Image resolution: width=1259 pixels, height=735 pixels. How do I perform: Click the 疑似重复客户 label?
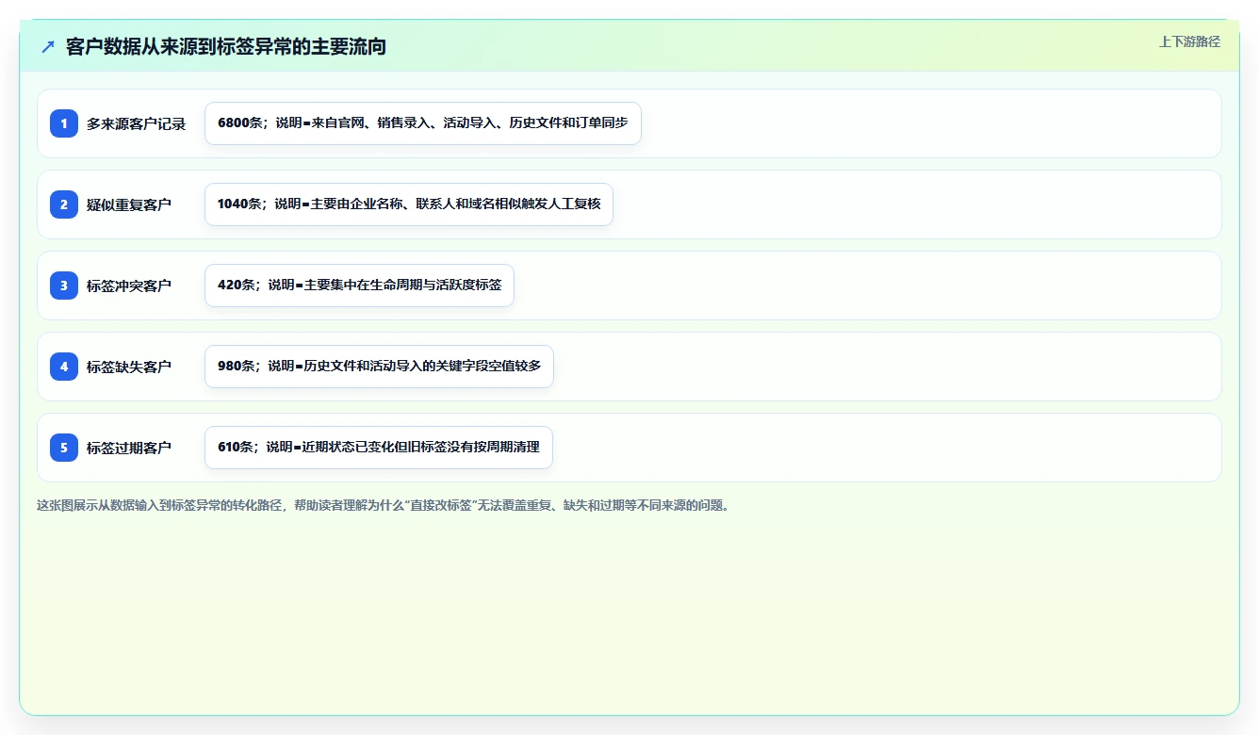[x=129, y=204]
